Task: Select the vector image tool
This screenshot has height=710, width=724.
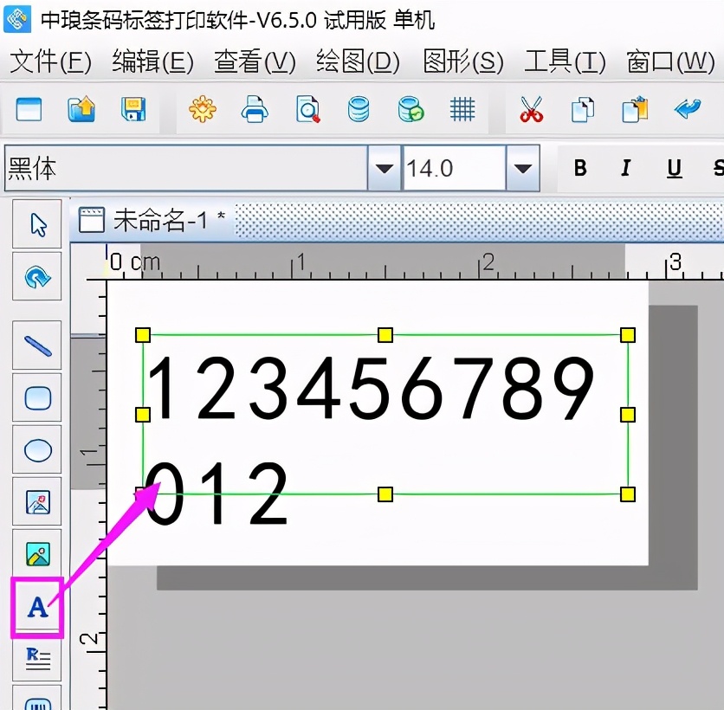Action: click(37, 502)
